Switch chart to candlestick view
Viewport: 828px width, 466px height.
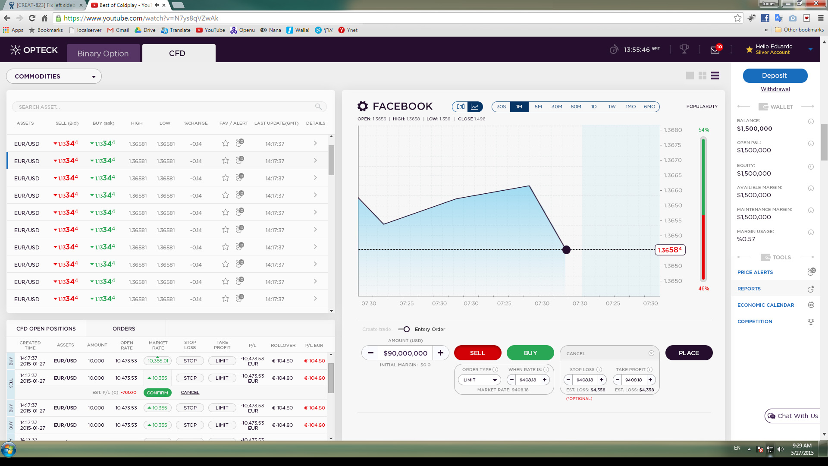click(461, 107)
